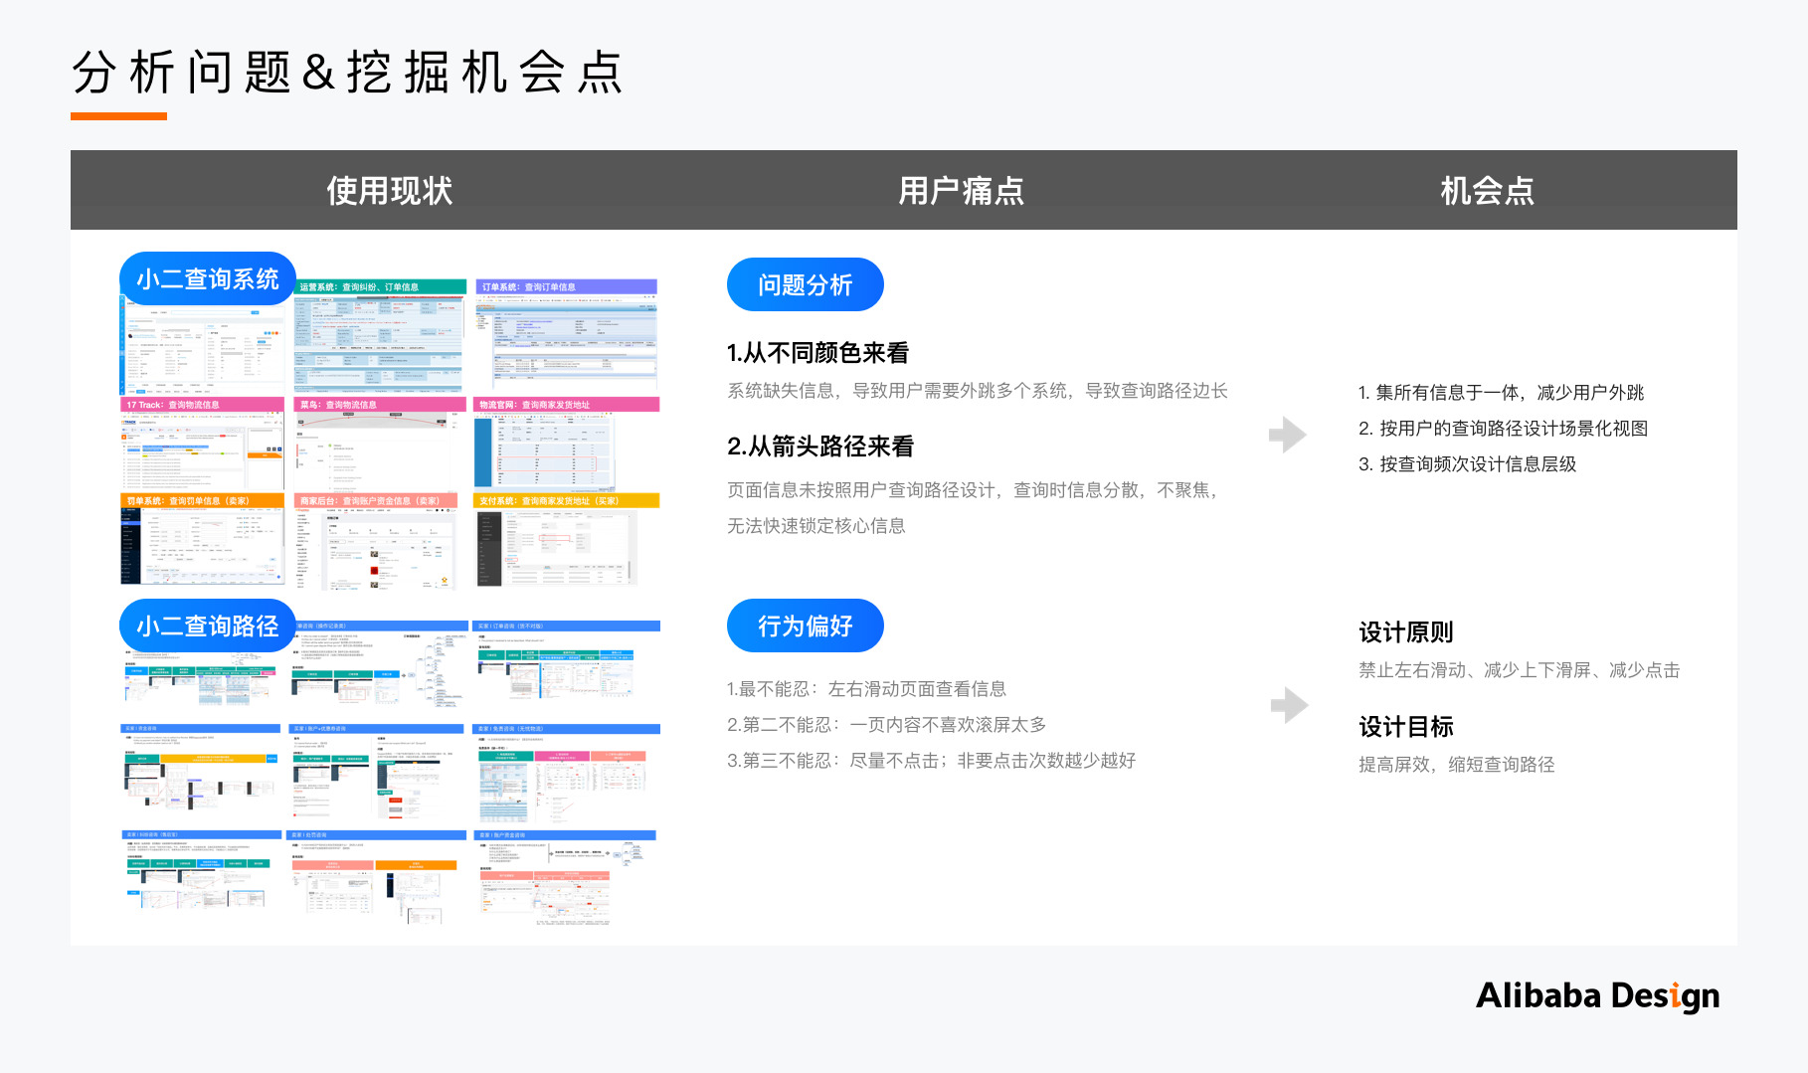Click the Alibaba Design logo
This screenshot has width=1808, height=1073.
tap(1597, 995)
